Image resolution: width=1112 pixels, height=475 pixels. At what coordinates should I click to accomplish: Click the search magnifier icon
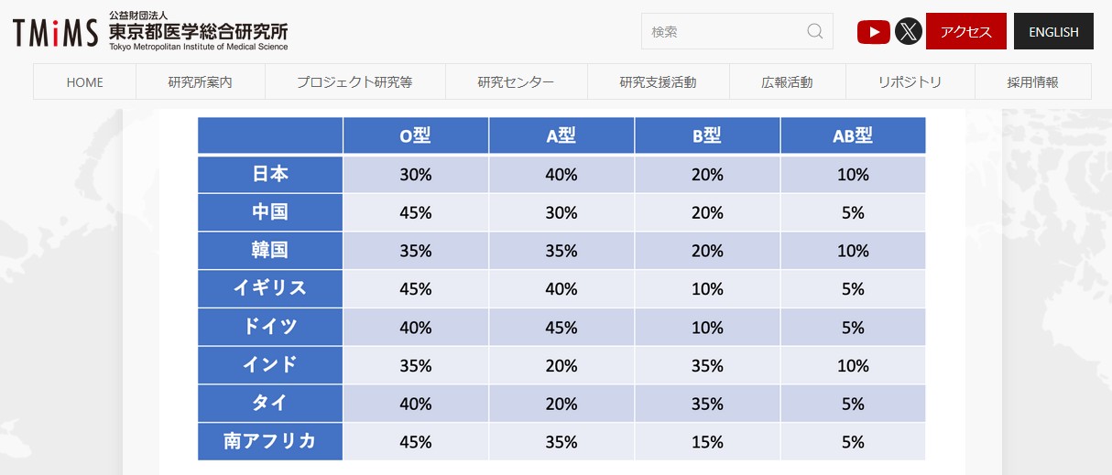[x=814, y=32]
